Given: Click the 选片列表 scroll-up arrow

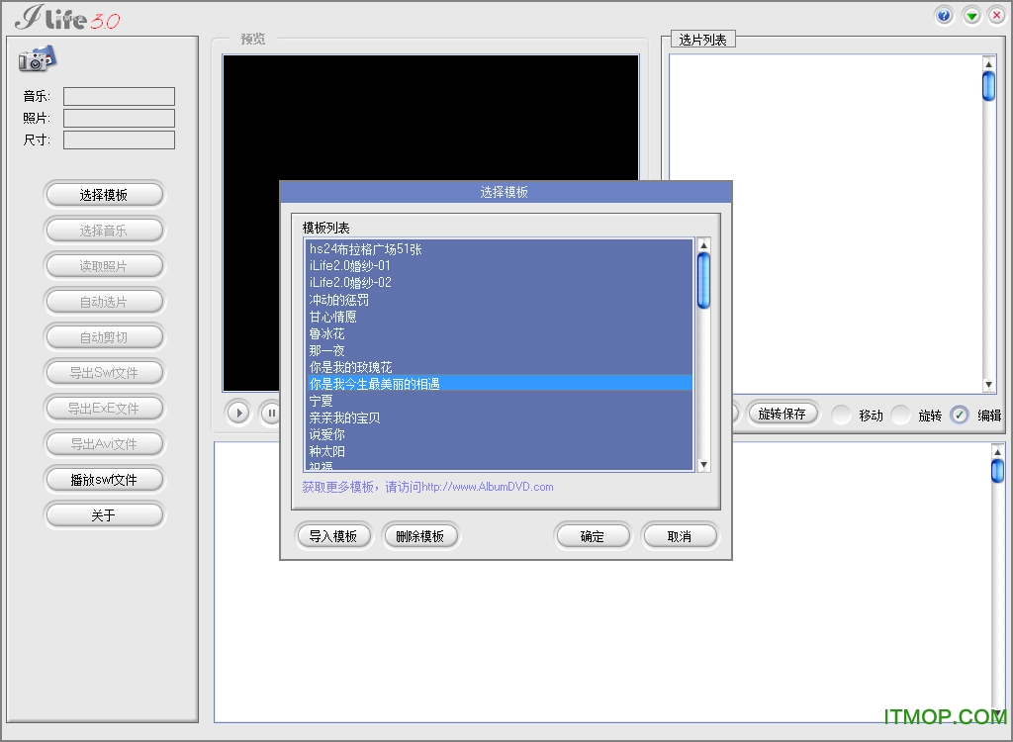Looking at the screenshot, I should pyautogui.click(x=988, y=63).
